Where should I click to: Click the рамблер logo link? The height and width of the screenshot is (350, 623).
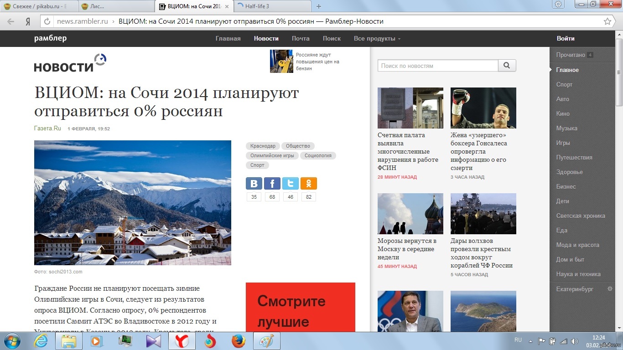[x=50, y=38]
